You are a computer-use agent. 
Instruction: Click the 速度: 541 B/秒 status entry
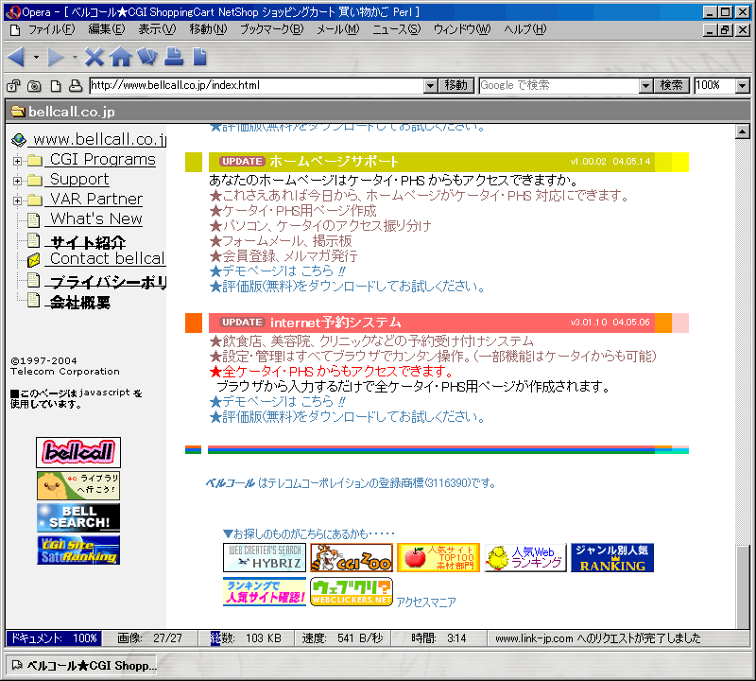[343, 638]
